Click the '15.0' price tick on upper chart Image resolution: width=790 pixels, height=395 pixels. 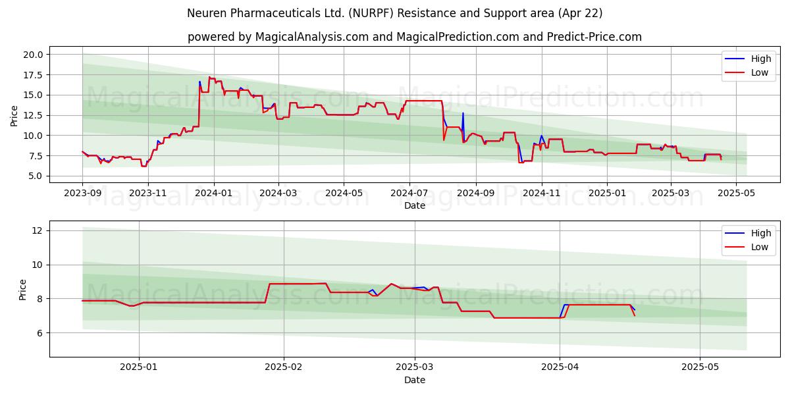(x=34, y=95)
